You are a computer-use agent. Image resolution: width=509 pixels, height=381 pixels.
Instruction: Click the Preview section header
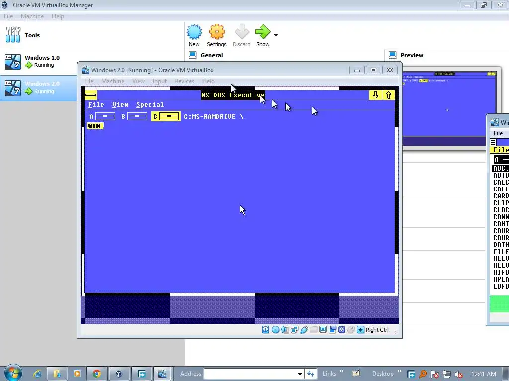tap(412, 55)
